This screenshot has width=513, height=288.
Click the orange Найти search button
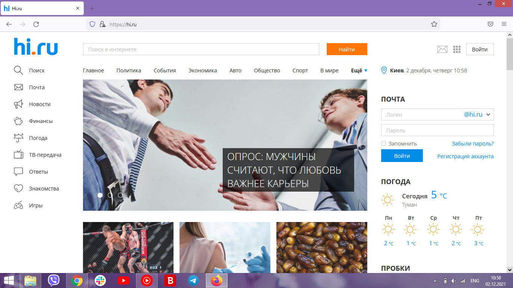pos(347,49)
